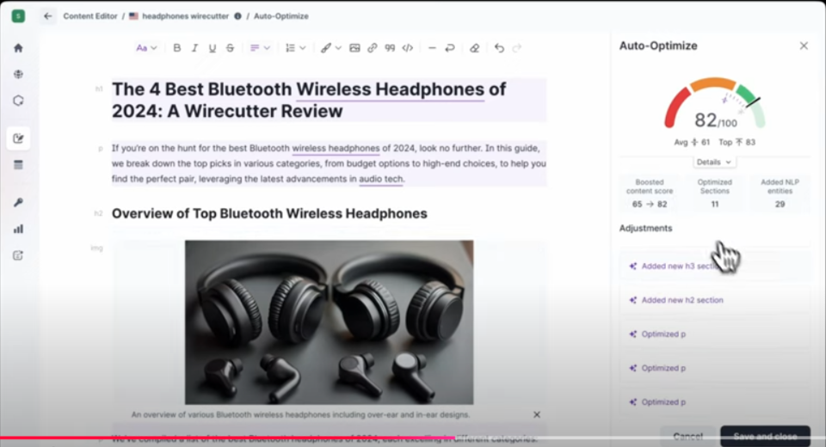Toggle italic formatting
This screenshot has width=826, height=447.
tap(194, 48)
